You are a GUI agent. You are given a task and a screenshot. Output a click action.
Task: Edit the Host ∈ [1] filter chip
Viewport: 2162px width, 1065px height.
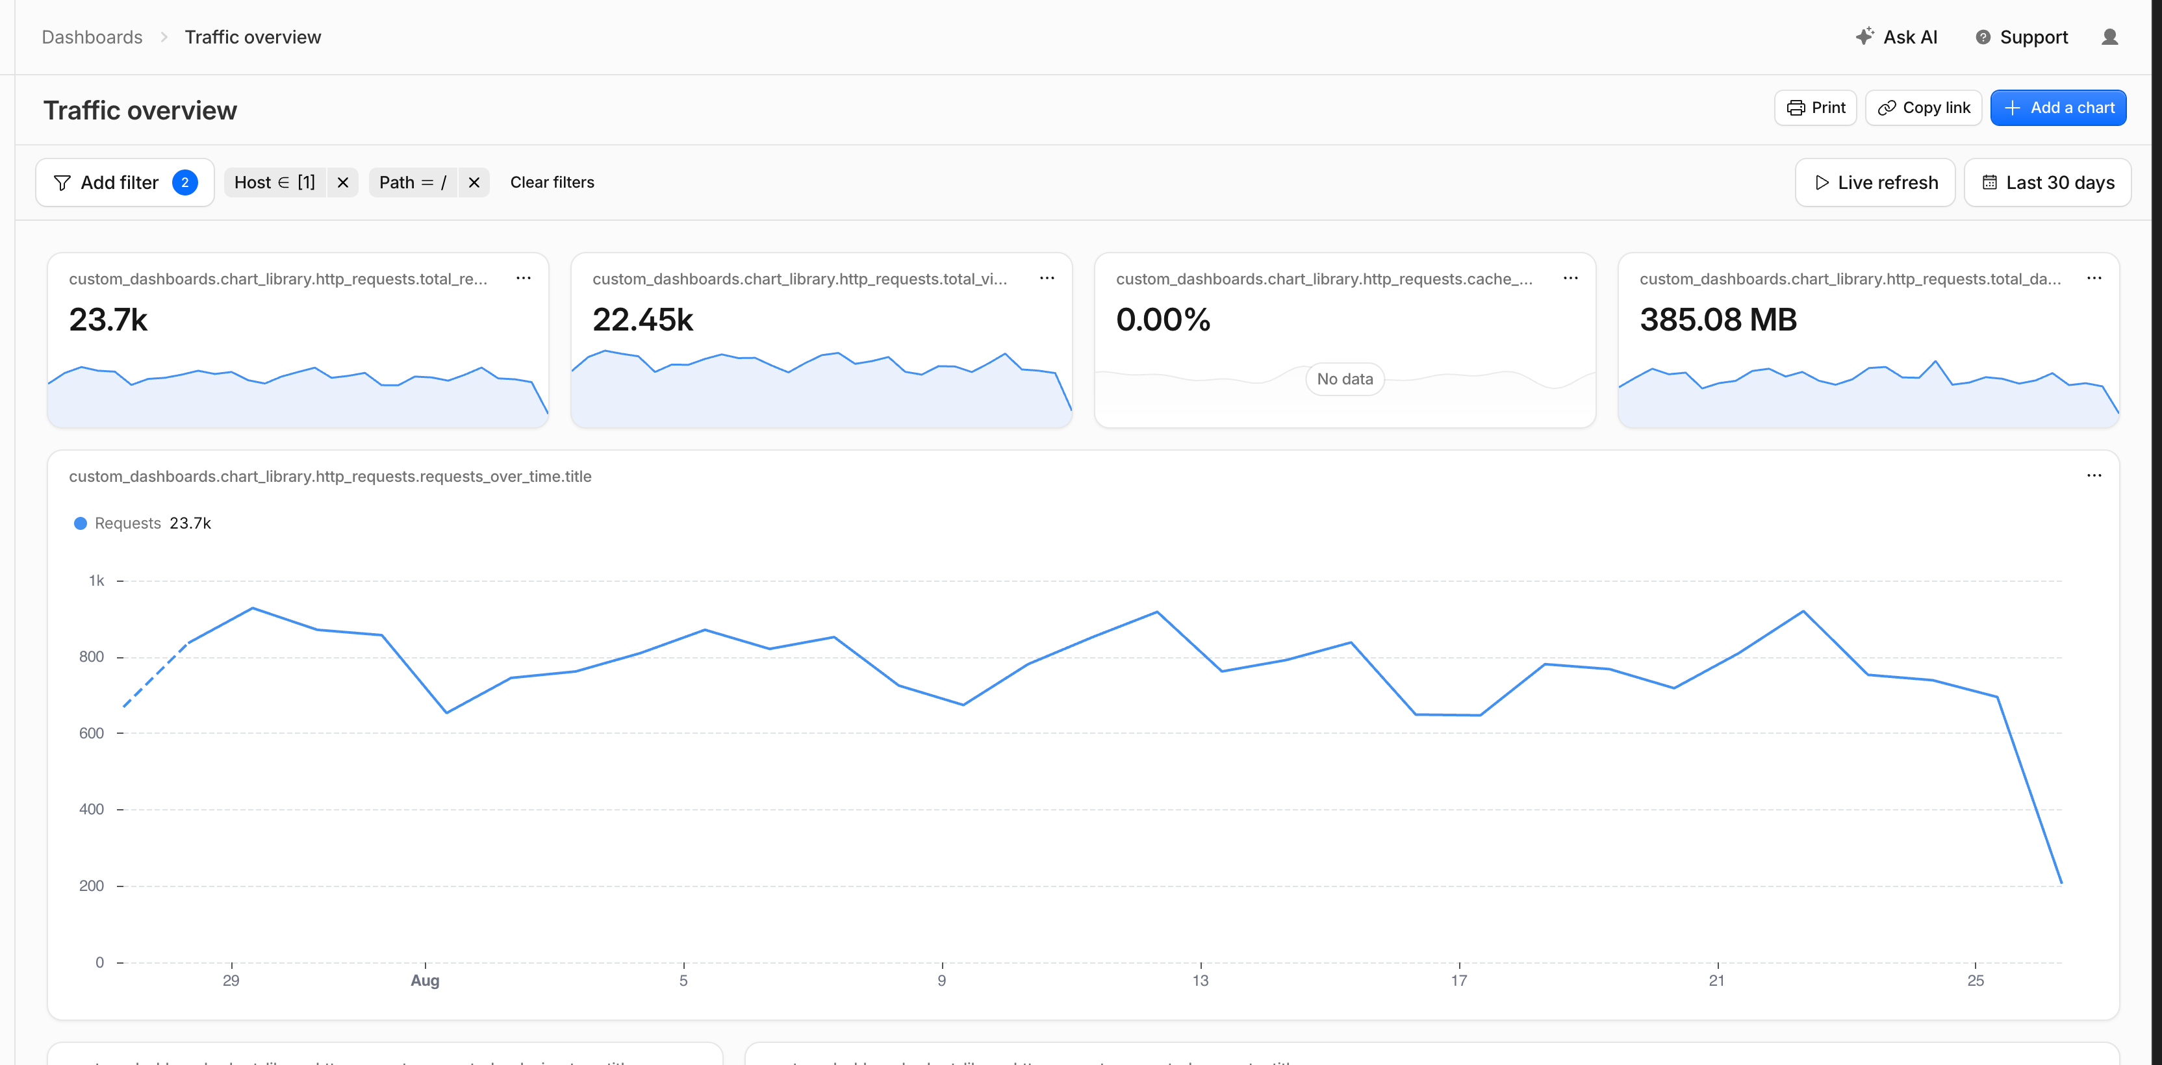click(x=274, y=182)
